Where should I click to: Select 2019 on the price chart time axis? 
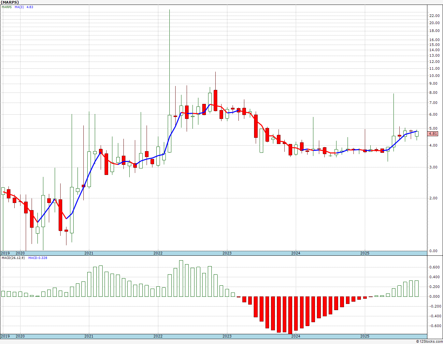(x=5, y=253)
